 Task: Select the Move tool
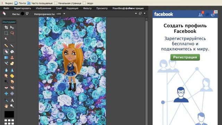tap(12, 27)
